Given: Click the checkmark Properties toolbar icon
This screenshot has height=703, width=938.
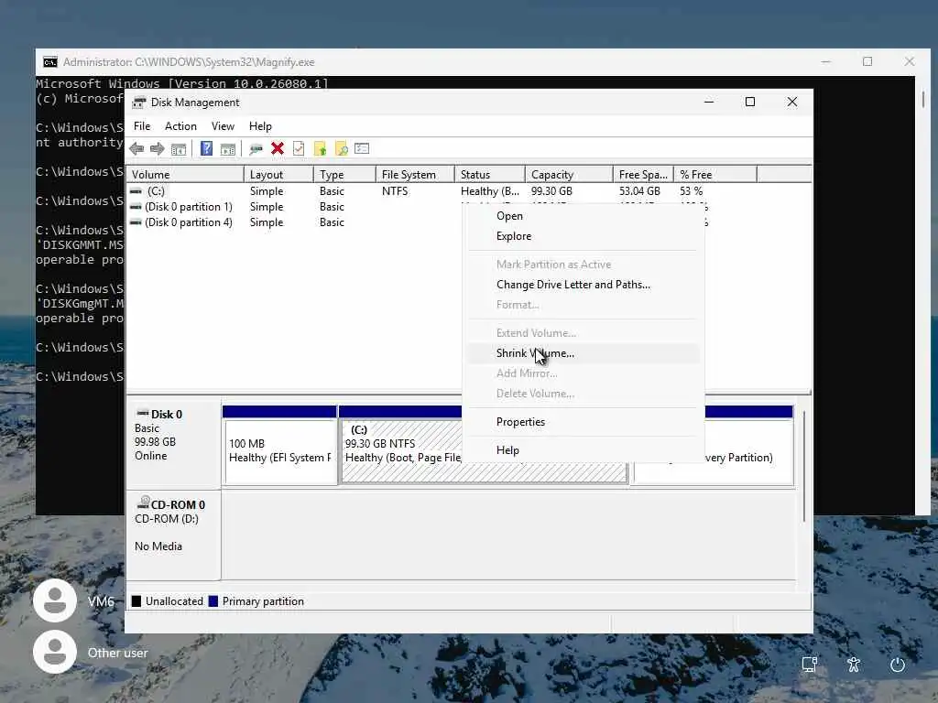Looking at the screenshot, I should [x=299, y=148].
